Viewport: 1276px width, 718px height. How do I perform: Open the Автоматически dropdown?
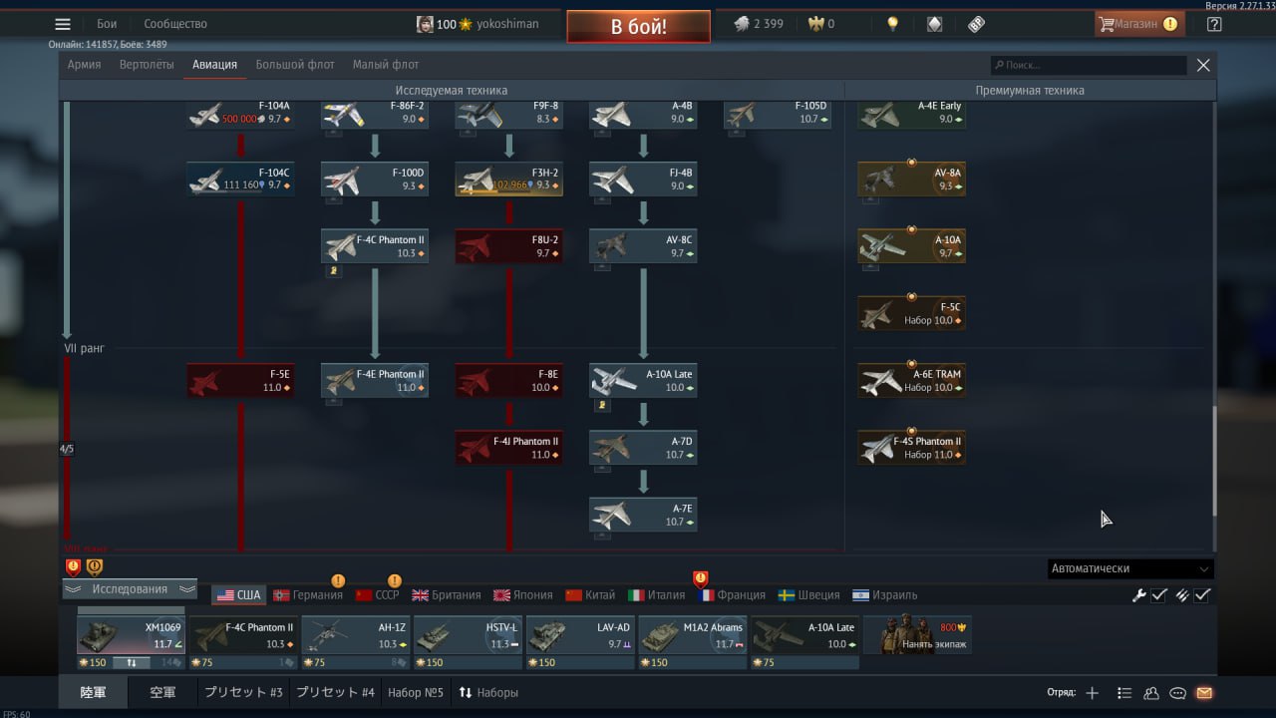pos(1130,568)
